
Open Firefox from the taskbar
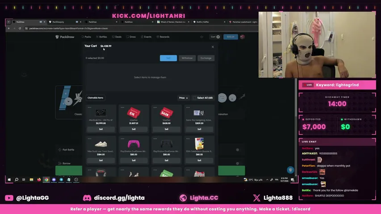point(39,180)
